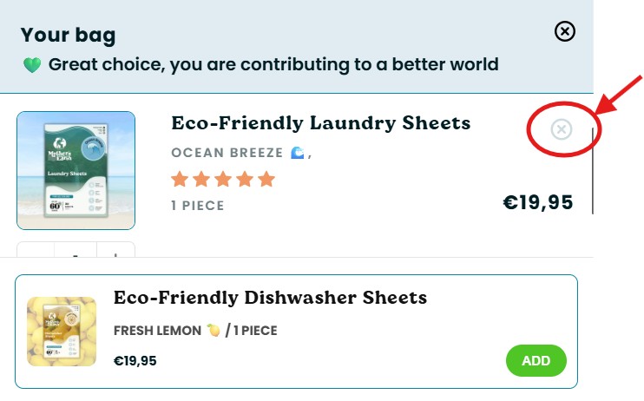The width and height of the screenshot is (644, 401).
Task: Open the Dishwasher Sheets product image
Action: point(62,331)
